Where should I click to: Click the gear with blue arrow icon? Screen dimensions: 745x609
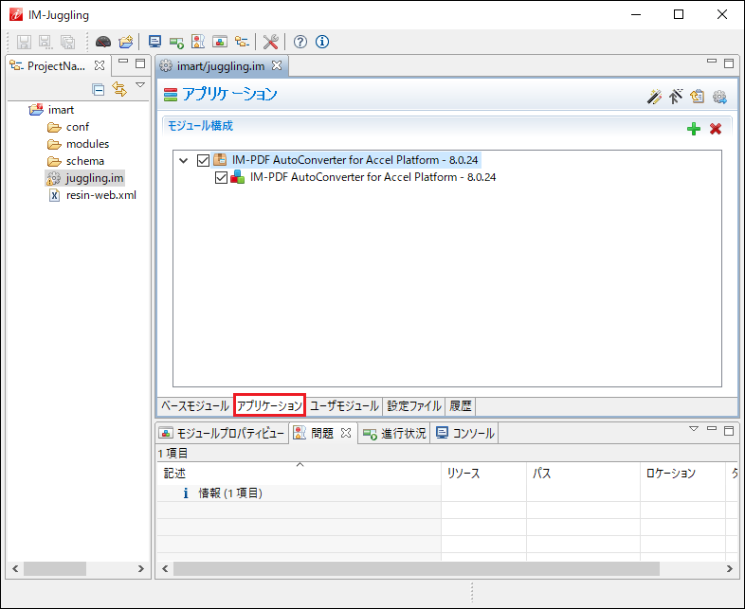click(x=719, y=97)
